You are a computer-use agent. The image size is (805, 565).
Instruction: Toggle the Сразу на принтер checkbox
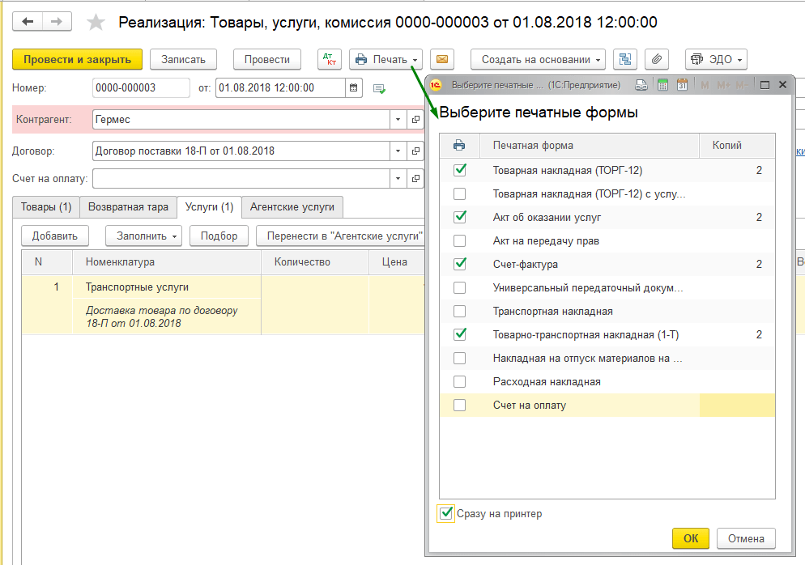[445, 513]
